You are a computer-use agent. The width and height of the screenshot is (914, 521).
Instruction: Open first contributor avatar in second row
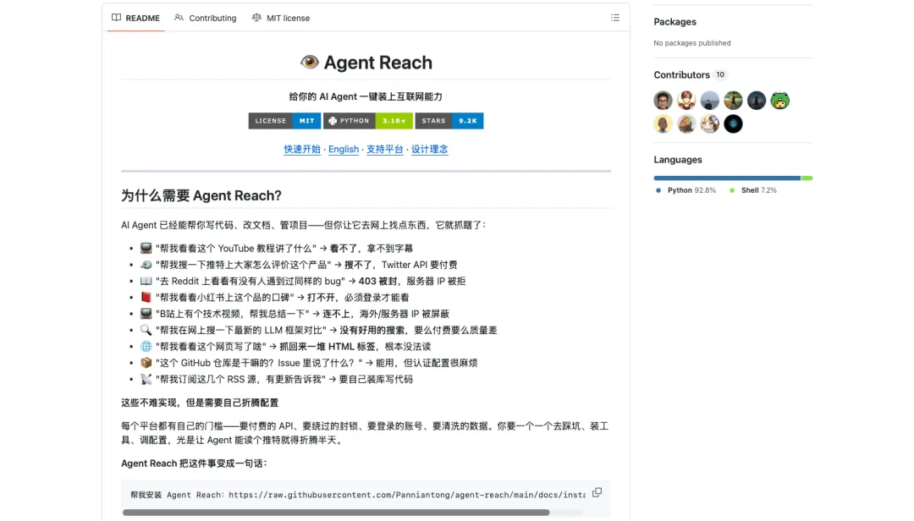[x=663, y=123]
